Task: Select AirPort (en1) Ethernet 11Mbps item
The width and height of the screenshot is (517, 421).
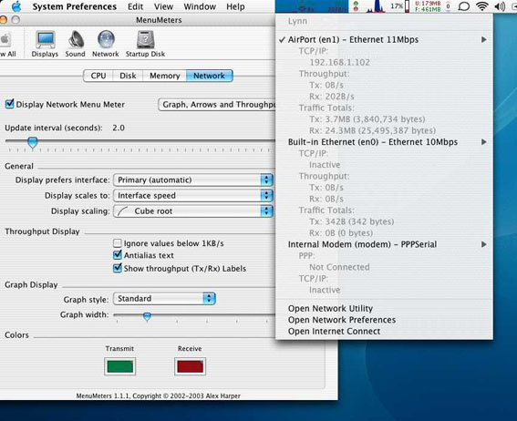Action: tap(384, 39)
